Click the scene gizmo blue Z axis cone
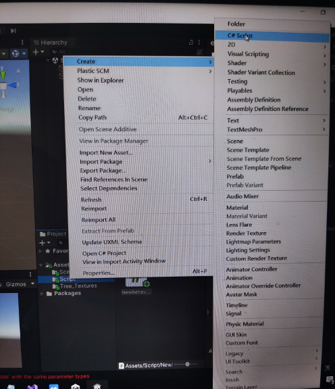 (x=13, y=85)
